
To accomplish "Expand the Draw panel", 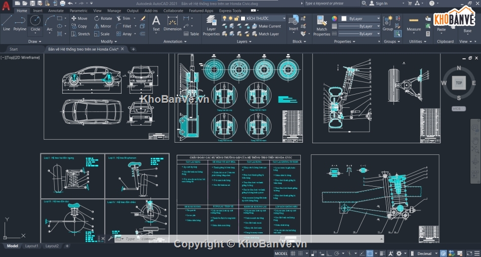I will 34,41.
